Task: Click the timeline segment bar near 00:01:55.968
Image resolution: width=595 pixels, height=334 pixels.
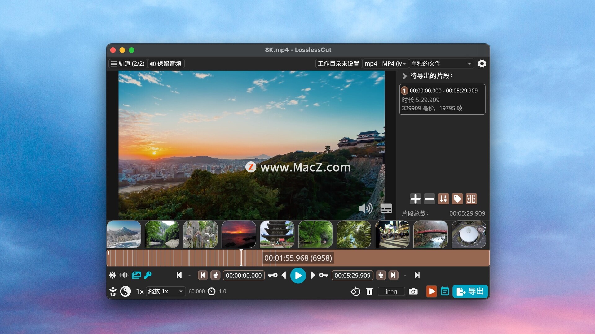Action: (x=298, y=258)
